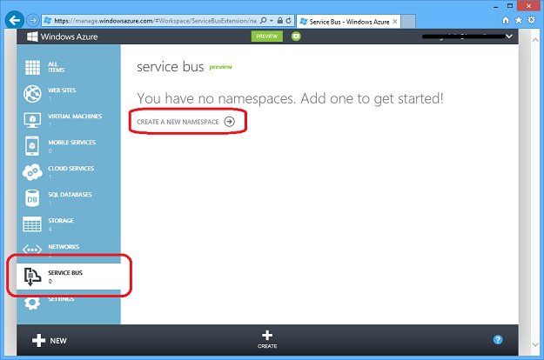Open the Web Sites menu item label

point(62,90)
